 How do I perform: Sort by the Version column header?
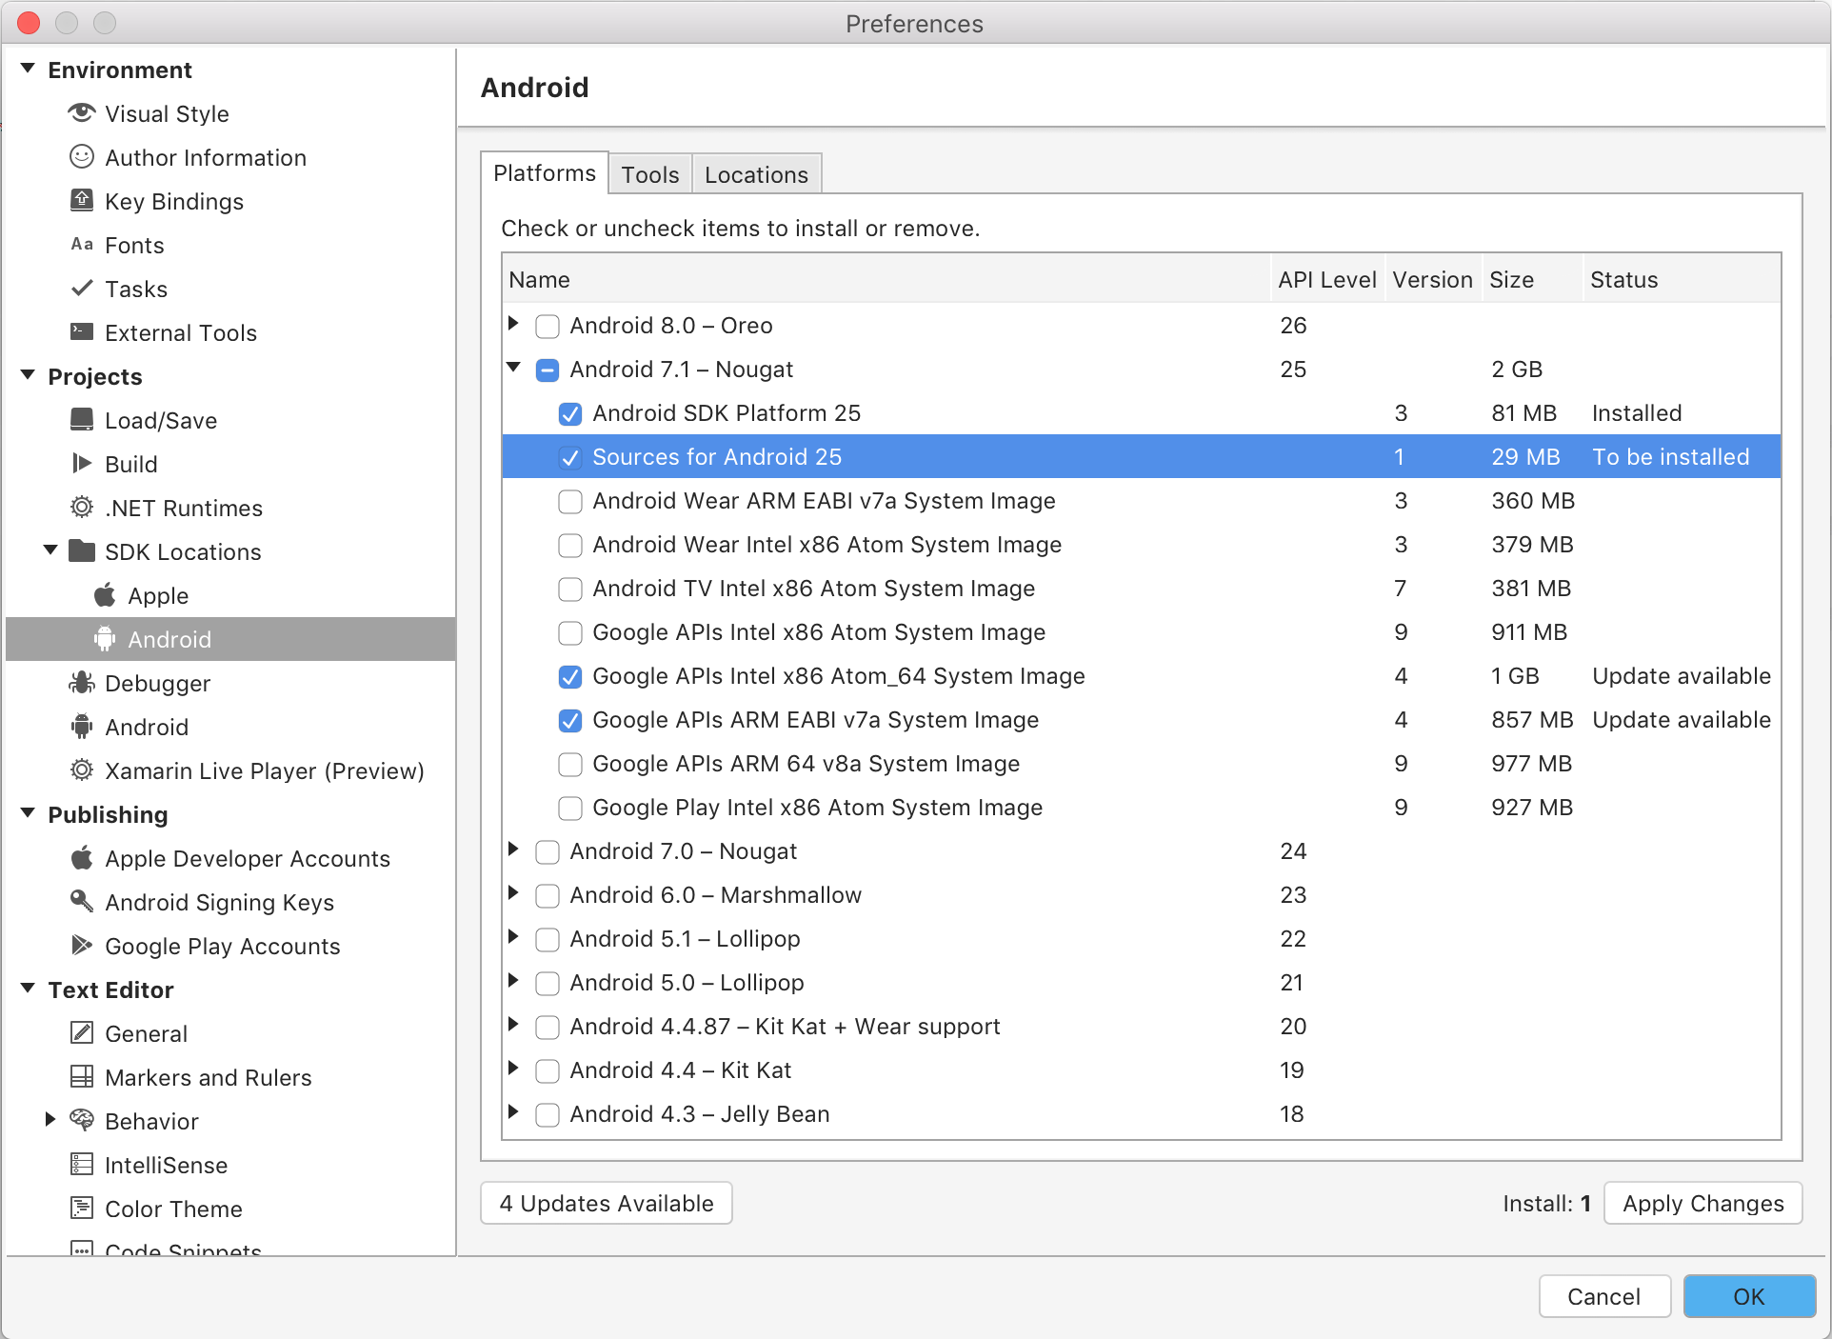tap(1433, 280)
